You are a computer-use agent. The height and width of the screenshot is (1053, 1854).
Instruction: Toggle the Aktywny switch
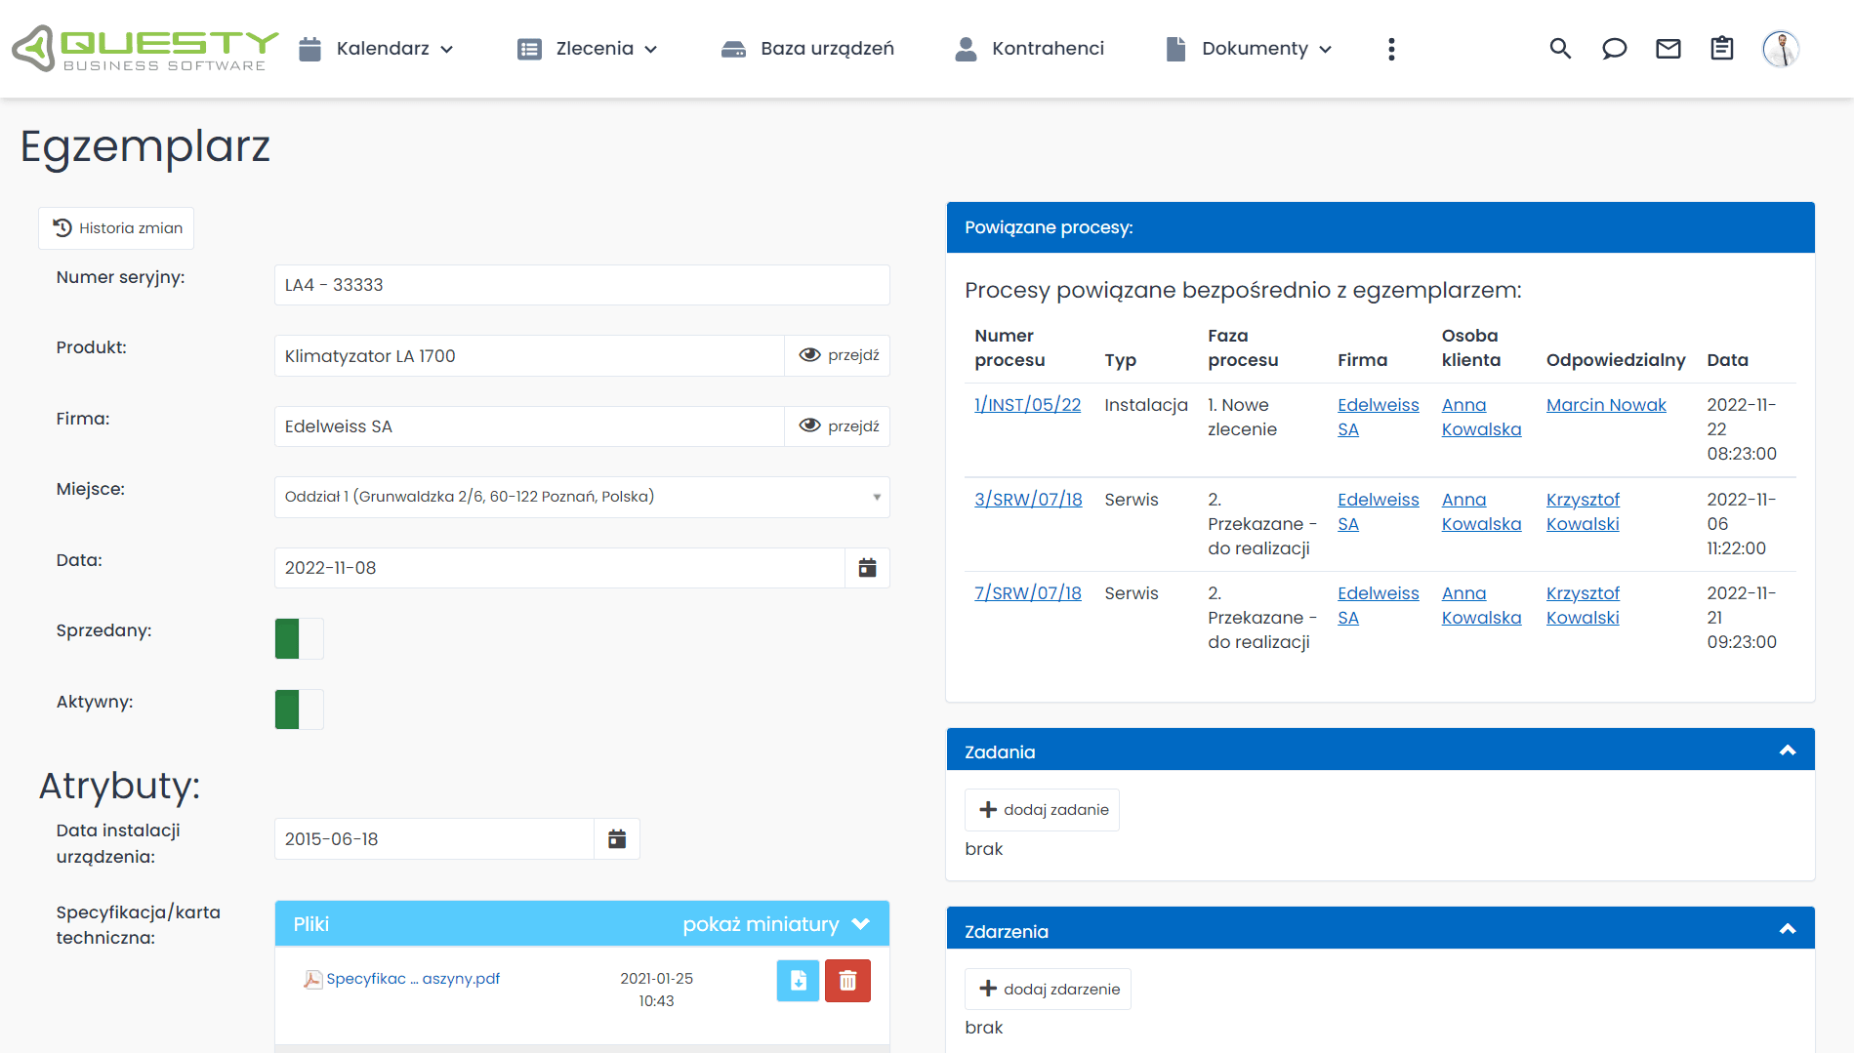click(x=299, y=709)
